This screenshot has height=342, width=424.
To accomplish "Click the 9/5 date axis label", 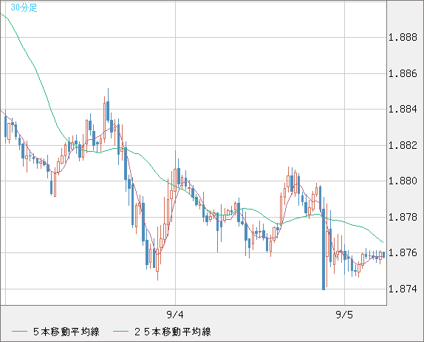I will 344,315.
